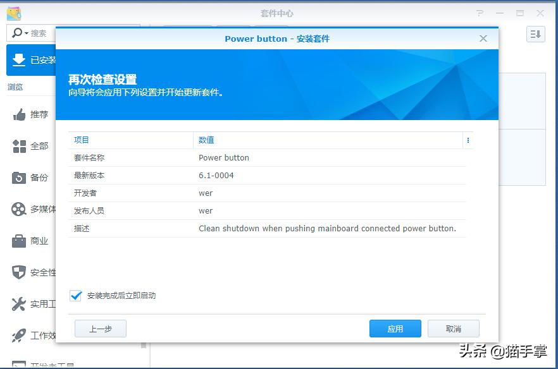
Task: Open the 商业 (Business) category
Action: pyautogui.click(x=32, y=241)
